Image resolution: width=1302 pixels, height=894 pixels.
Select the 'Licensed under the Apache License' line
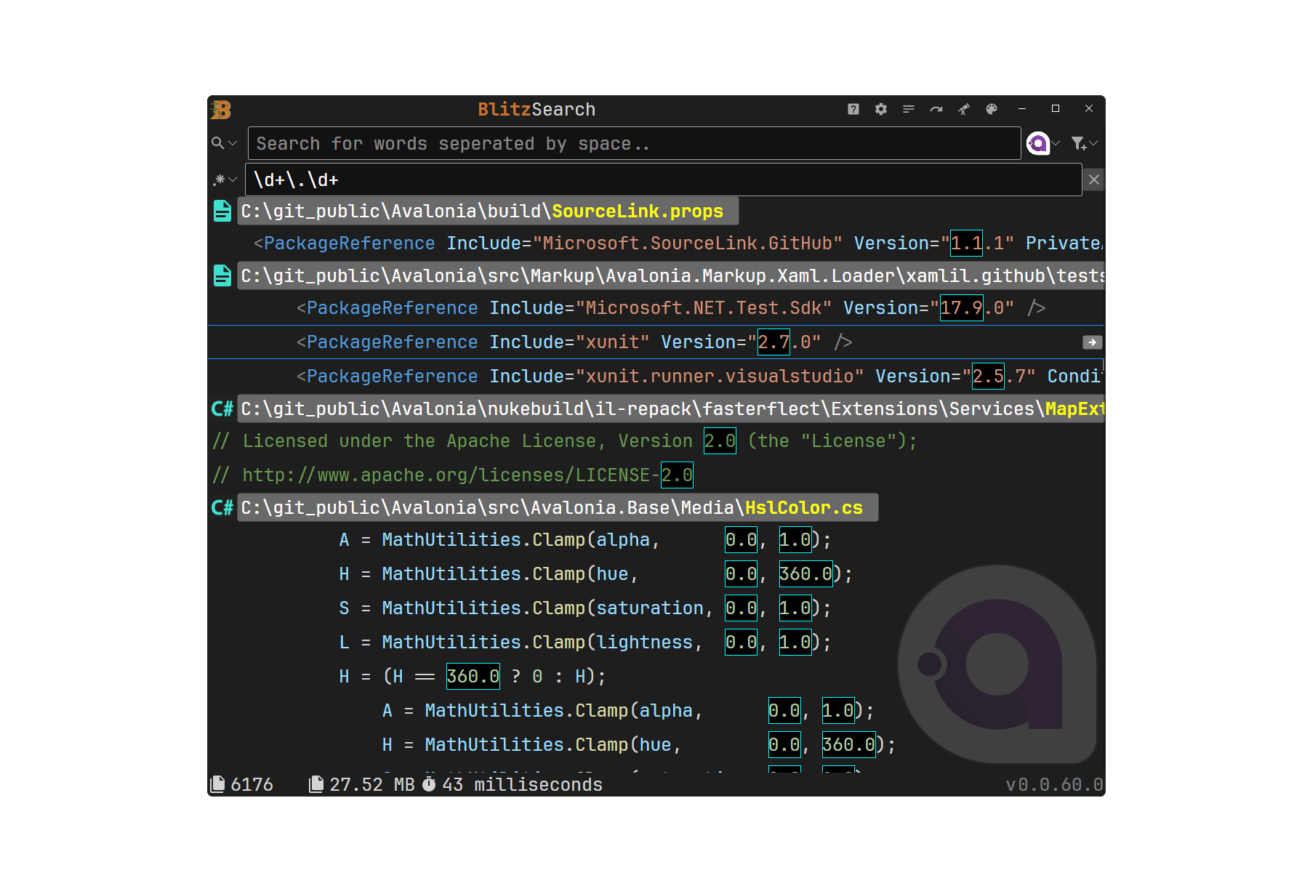(x=656, y=441)
